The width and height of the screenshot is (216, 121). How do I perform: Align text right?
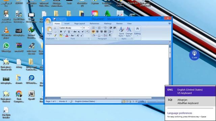[x=101, y=32]
